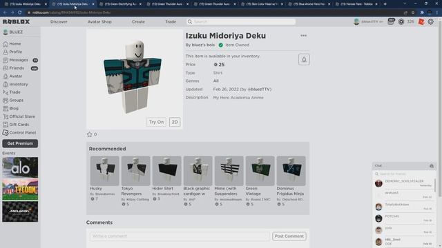Open Dominus Frigidus Ninja recommended item
This screenshot has height=248, width=442.
291,180
